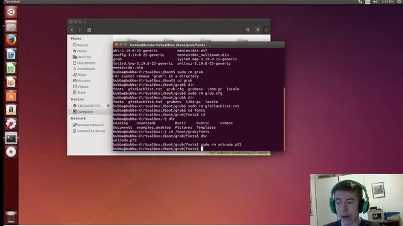Open sound volume indicator
403x226 pixels.
point(375,2)
